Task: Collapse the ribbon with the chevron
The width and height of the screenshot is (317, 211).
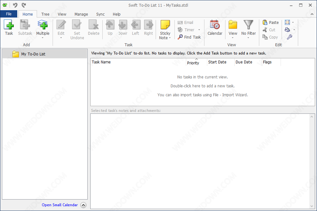Action: pos(312,14)
